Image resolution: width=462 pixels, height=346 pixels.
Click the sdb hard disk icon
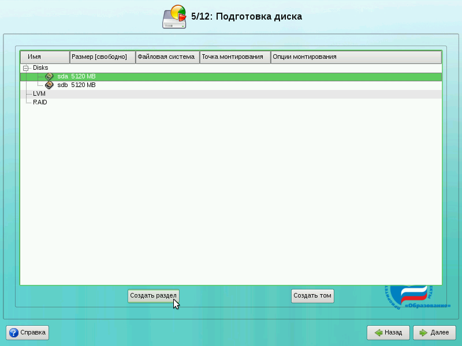coord(49,85)
